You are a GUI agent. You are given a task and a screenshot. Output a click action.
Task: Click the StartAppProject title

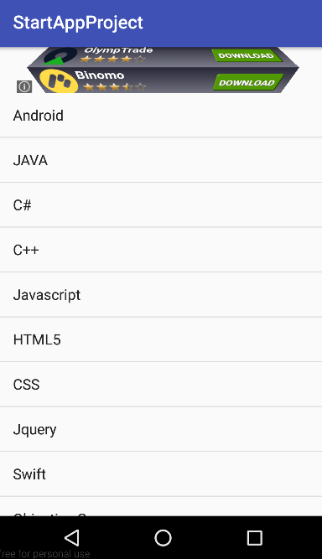(78, 23)
